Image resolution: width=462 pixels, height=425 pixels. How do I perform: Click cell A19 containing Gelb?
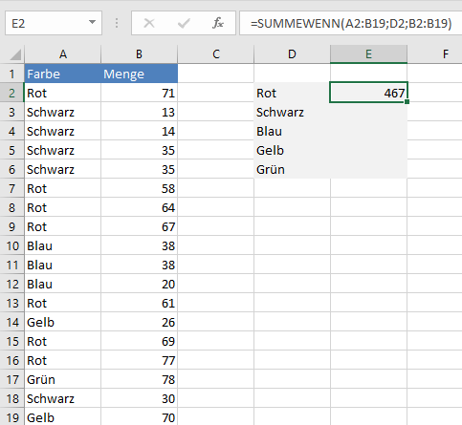click(63, 417)
